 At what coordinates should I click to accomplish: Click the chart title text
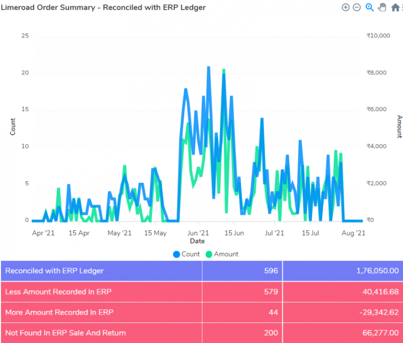pyautogui.click(x=103, y=7)
